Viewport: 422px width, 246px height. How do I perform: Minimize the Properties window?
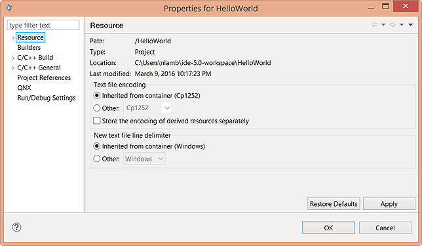pyautogui.click(x=371, y=8)
